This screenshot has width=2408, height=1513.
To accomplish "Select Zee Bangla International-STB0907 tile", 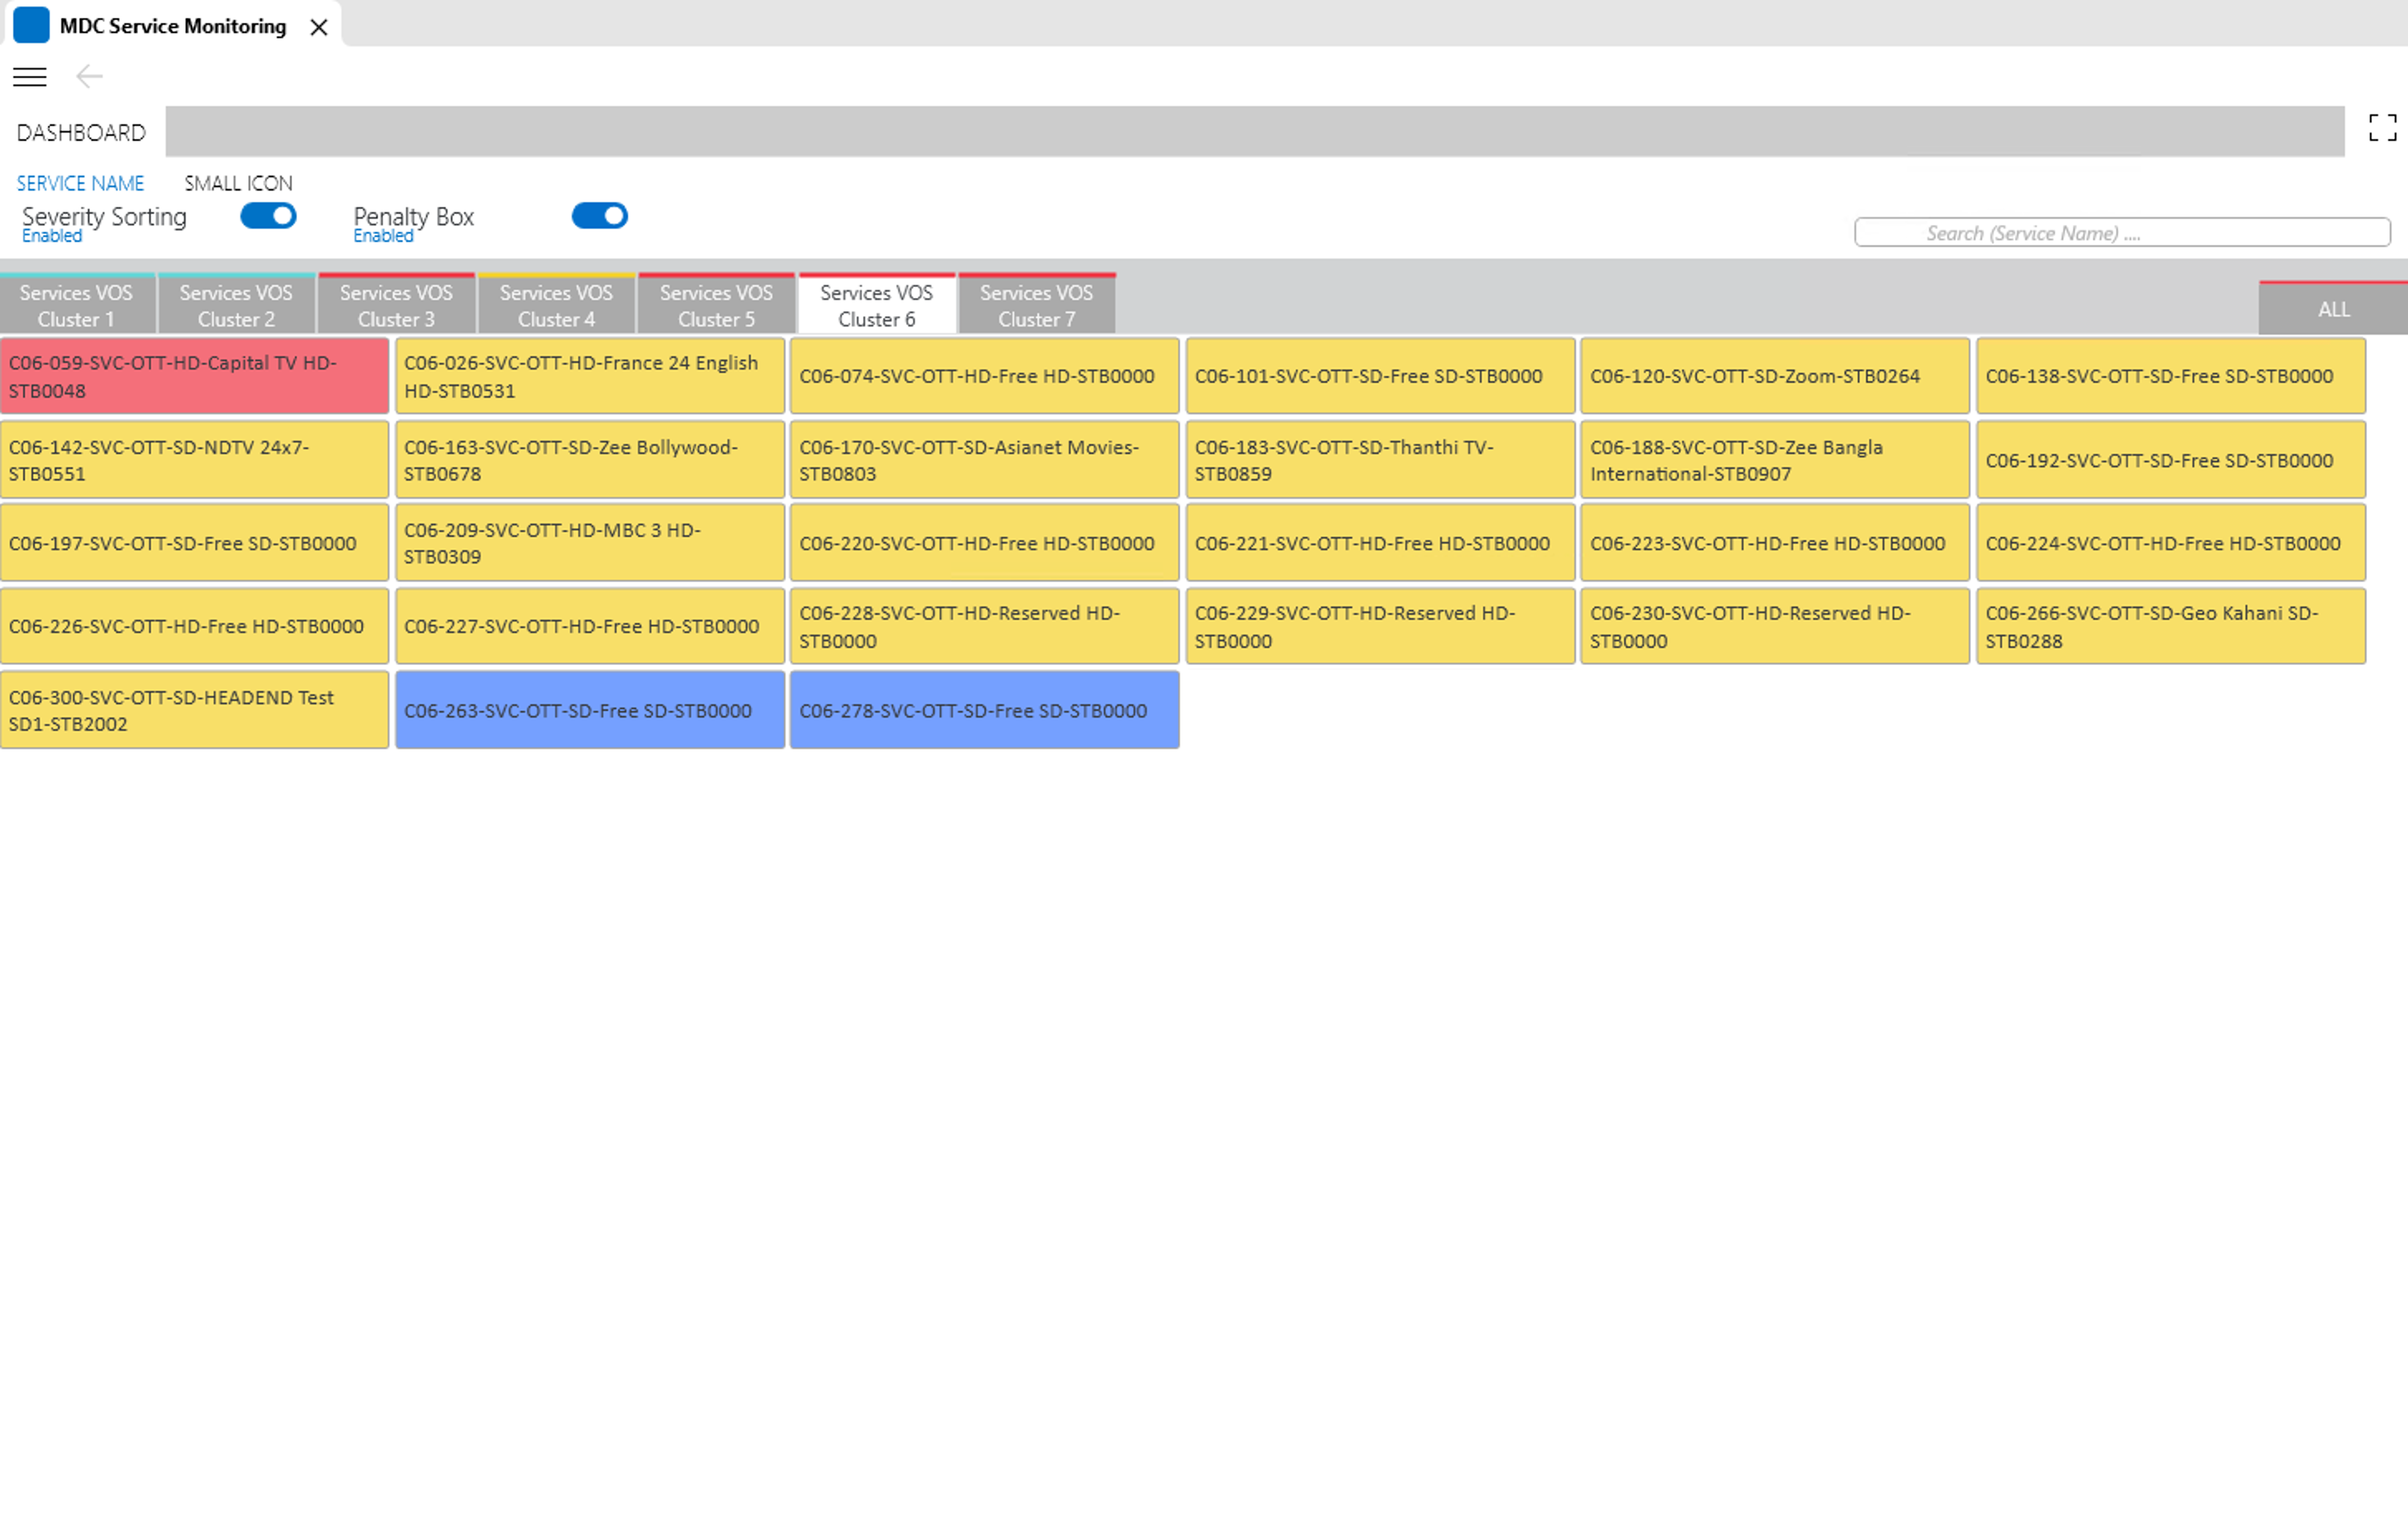I will click(1775, 460).
